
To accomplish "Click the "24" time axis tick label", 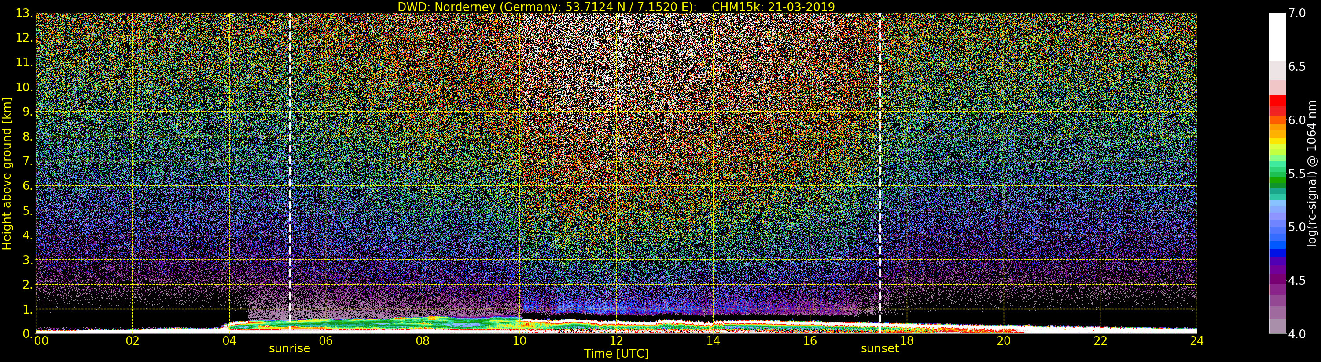I will coord(1197,341).
